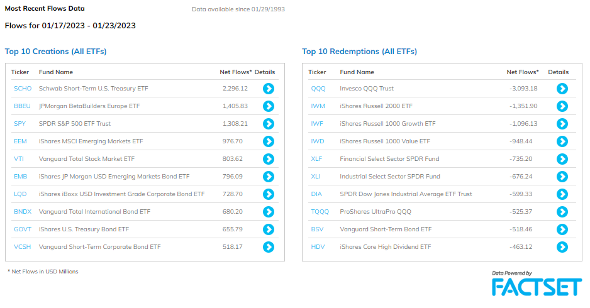Image resolution: width=590 pixels, height=308 pixels.
Task: Open the EEM ticker link
Action: click(20, 141)
